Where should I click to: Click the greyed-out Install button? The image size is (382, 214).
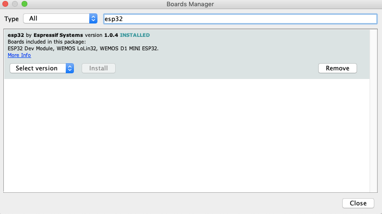99,68
